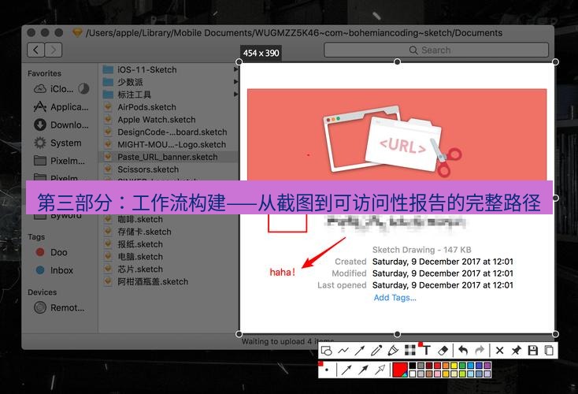
Task: Select 电脑.sketch file
Action: point(133,257)
